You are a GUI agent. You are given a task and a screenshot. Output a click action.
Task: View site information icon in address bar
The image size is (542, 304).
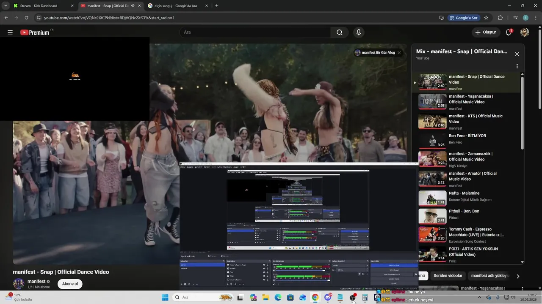click(x=39, y=18)
